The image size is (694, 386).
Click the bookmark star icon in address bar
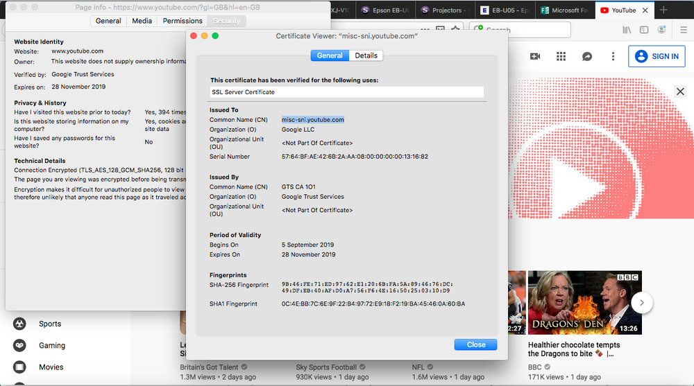click(455, 29)
